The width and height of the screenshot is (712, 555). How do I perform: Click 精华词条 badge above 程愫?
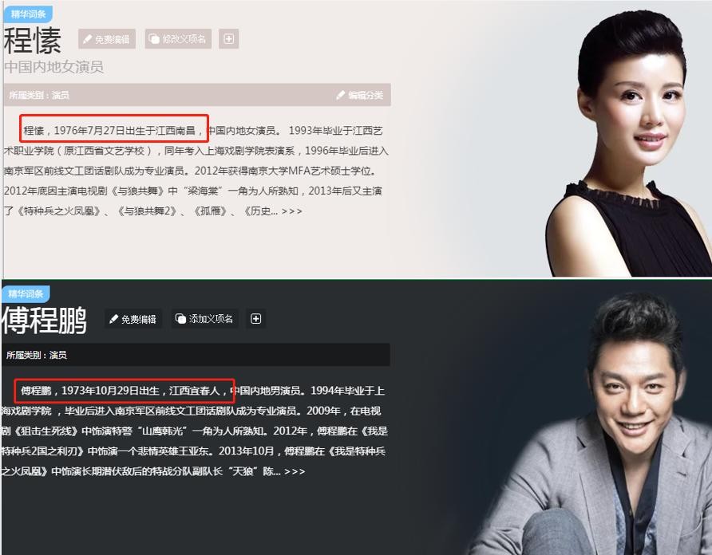click(28, 14)
